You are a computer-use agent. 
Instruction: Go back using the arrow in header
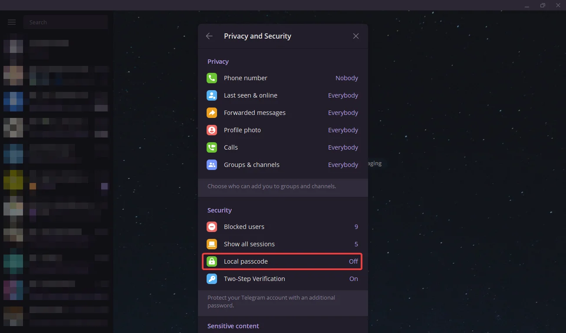[209, 36]
